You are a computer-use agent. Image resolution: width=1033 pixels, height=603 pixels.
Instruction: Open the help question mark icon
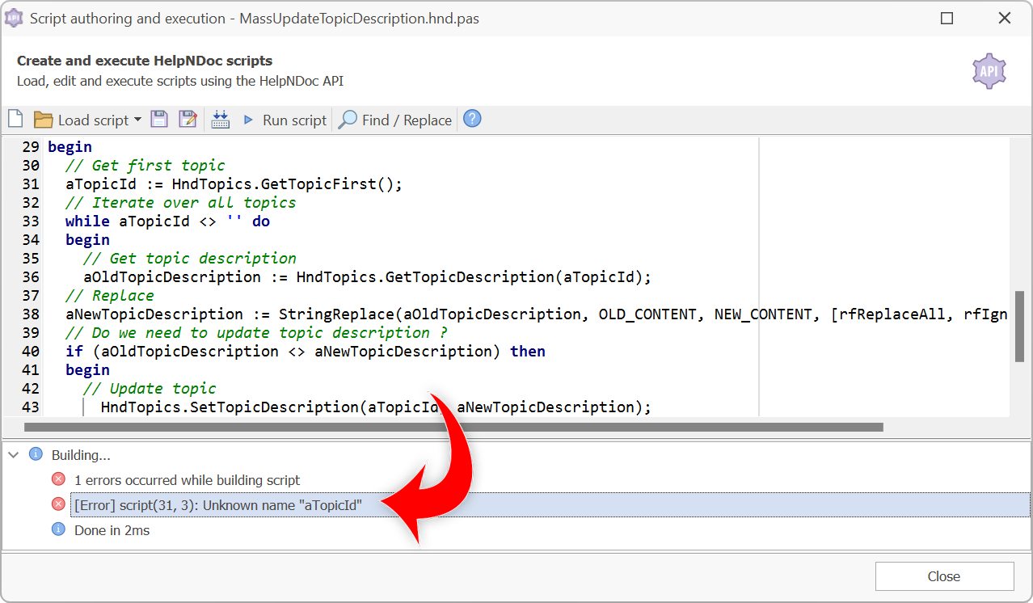pos(473,119)
